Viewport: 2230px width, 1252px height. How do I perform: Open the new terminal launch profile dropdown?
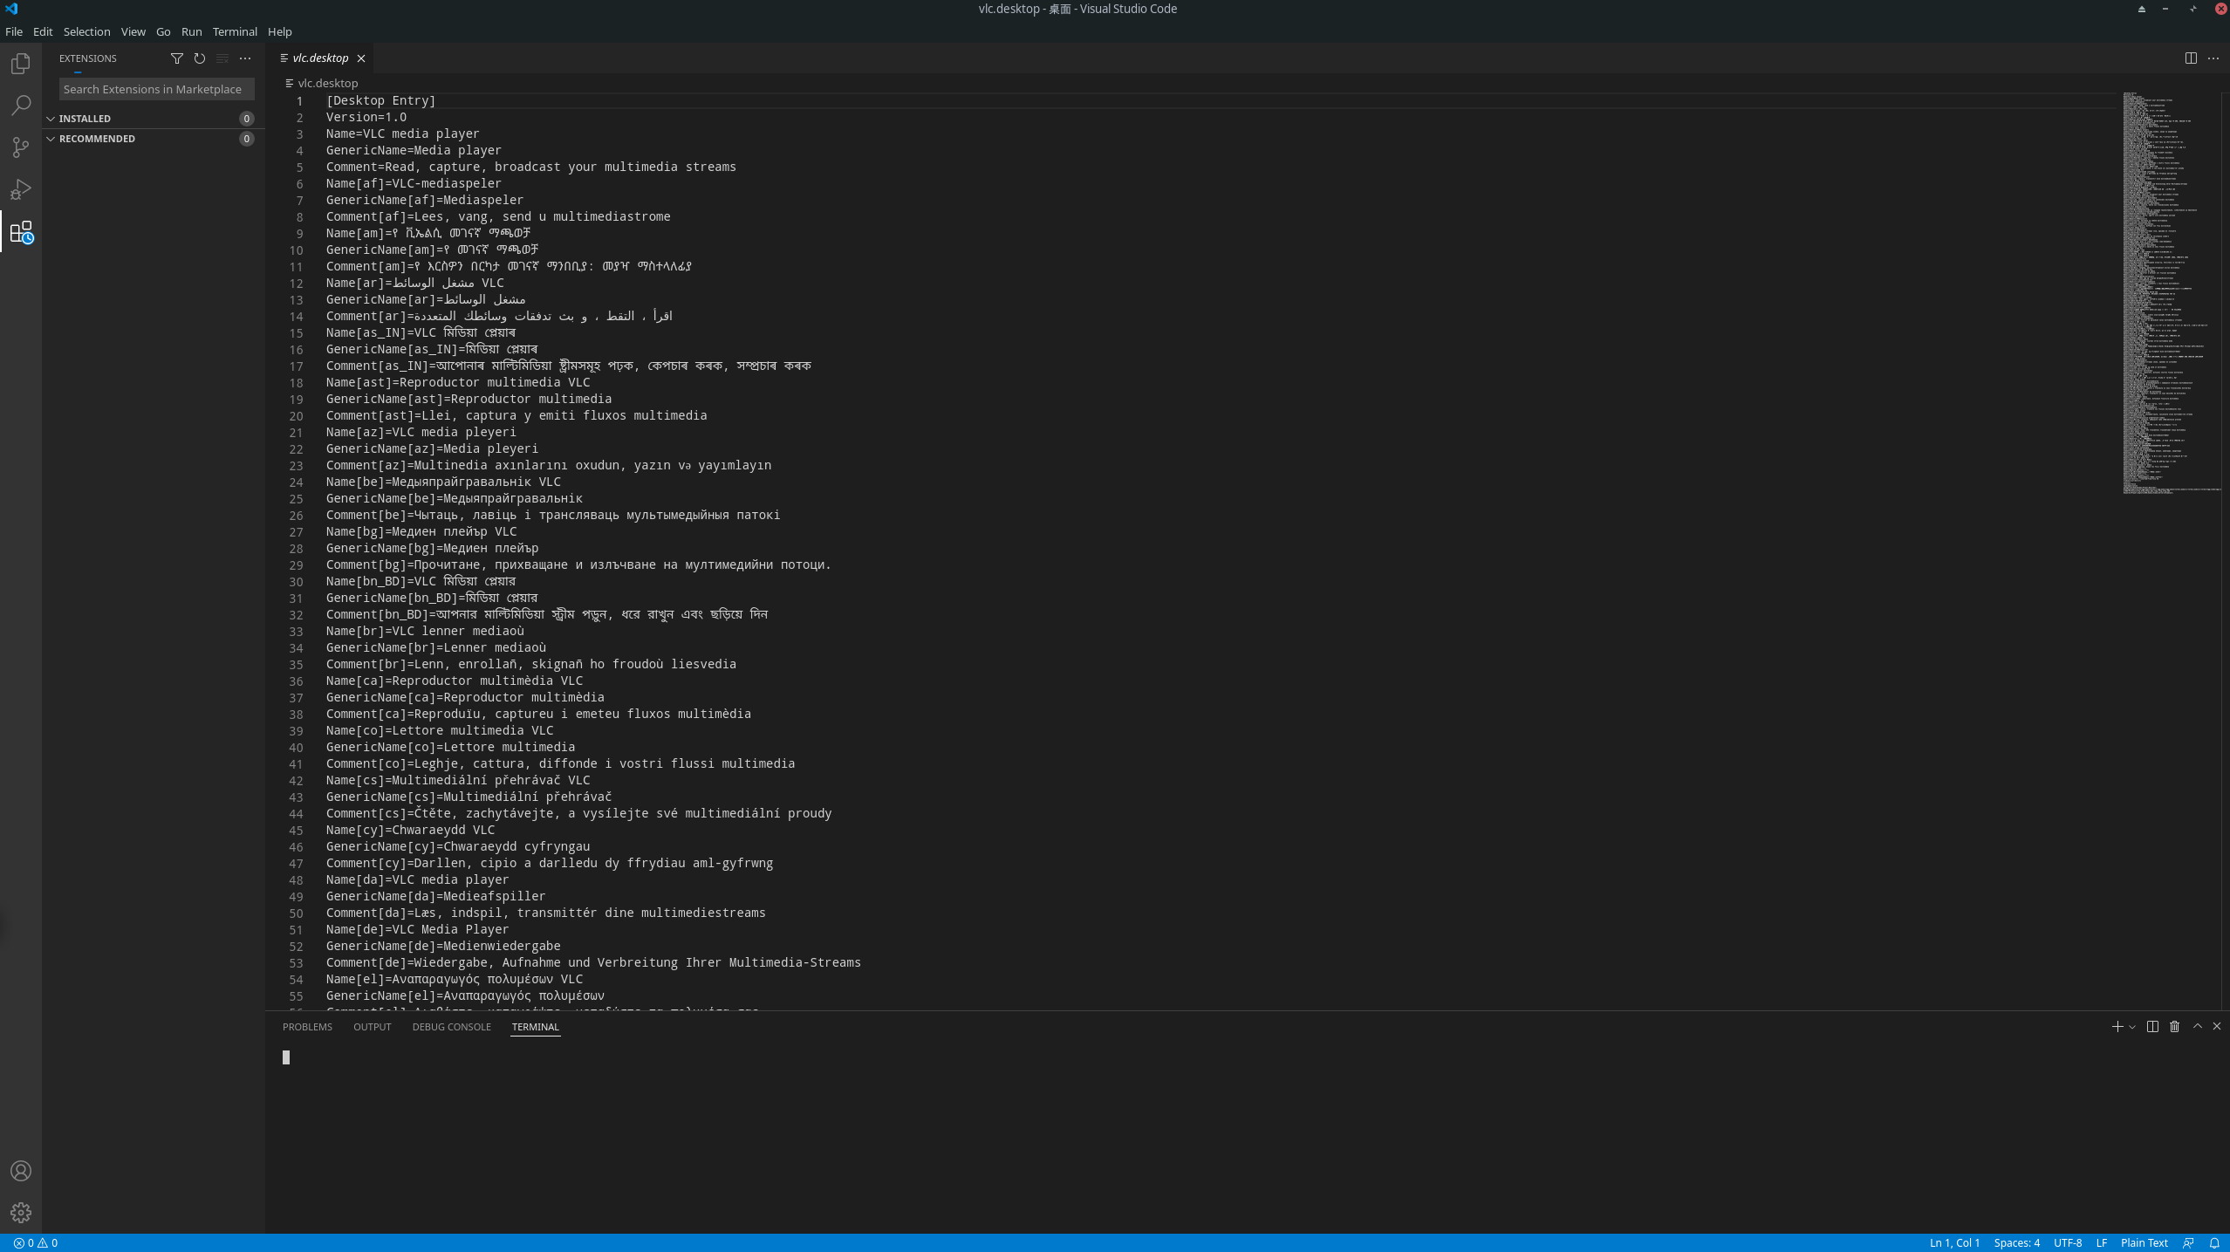(2132, 1027)
